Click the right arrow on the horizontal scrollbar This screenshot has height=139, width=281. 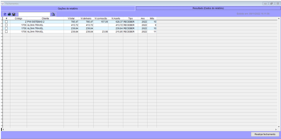coord(275,129)
